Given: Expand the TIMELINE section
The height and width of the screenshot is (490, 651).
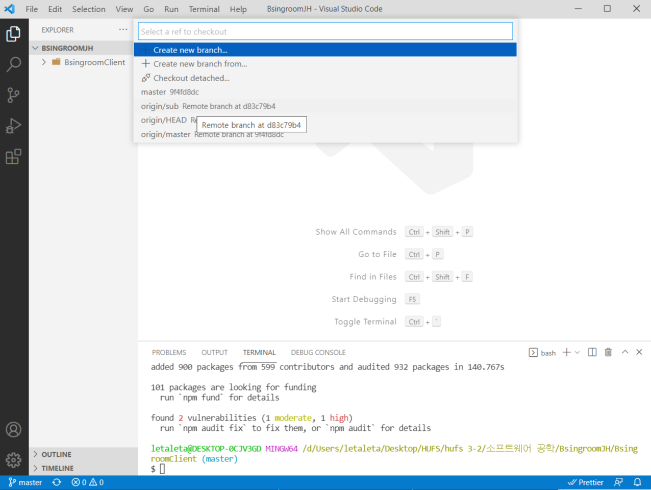Looking at the screenshot, I should 83,468.
